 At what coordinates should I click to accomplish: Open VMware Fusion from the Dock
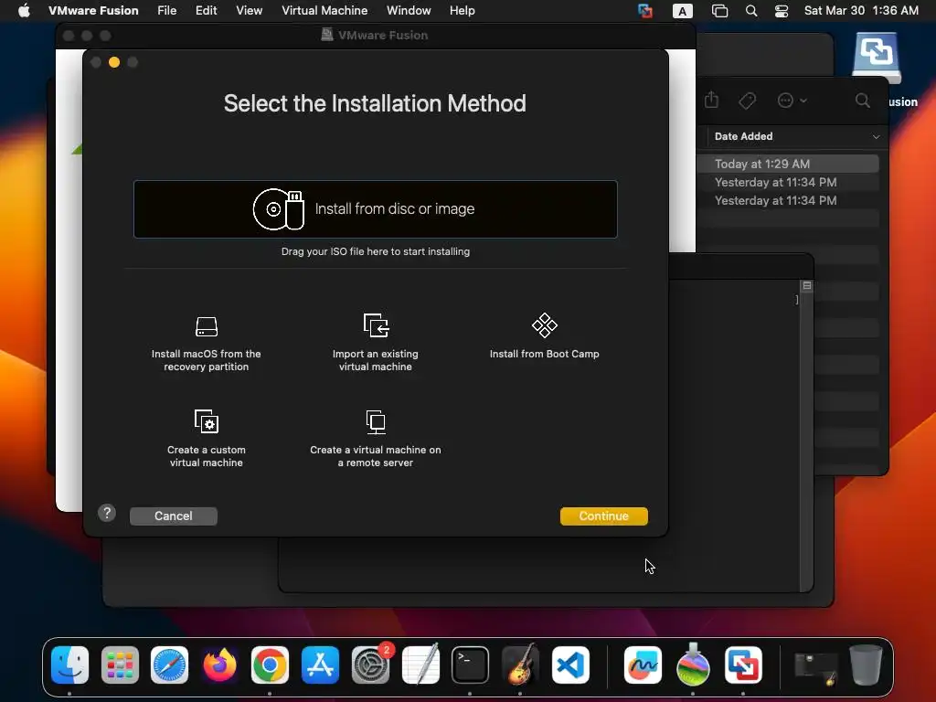click(x=743, y=665)
